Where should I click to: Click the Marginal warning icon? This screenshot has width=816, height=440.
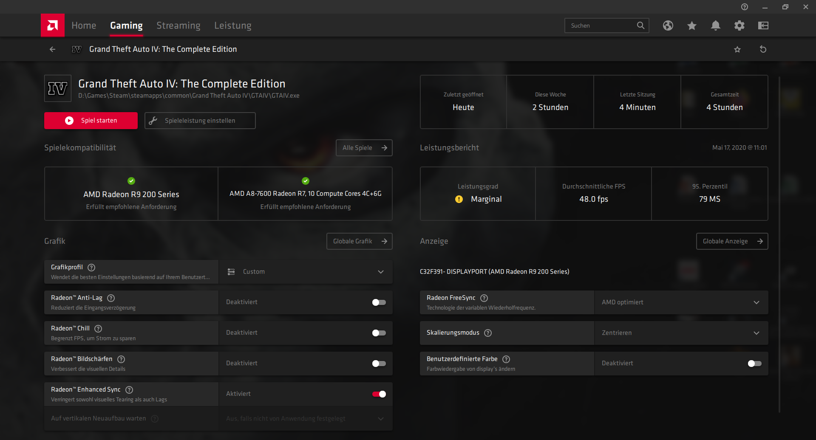click(459, 199)
